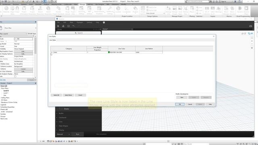Click the Dynamo camera export image icon

251,26
